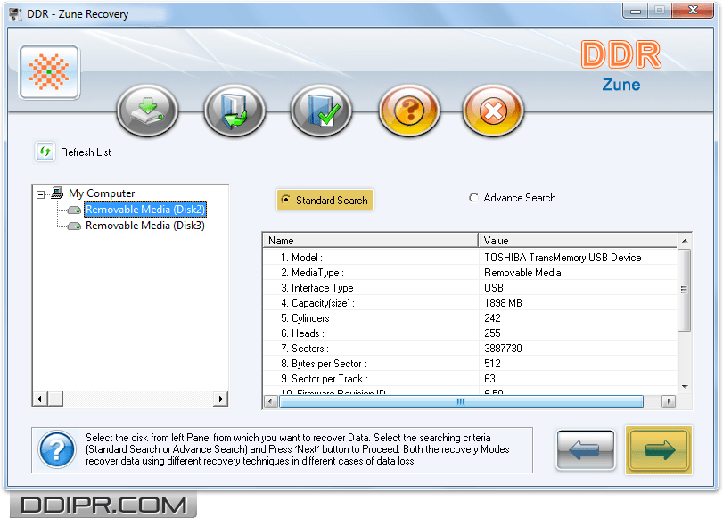
Task: Click the table vertical scrollbar thumb
Action: point(685,290)
